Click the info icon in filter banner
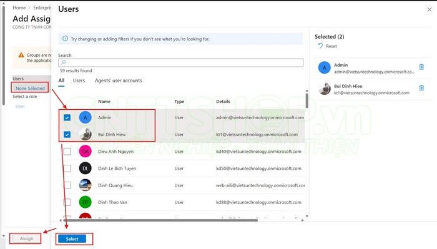 click(65, 39)
